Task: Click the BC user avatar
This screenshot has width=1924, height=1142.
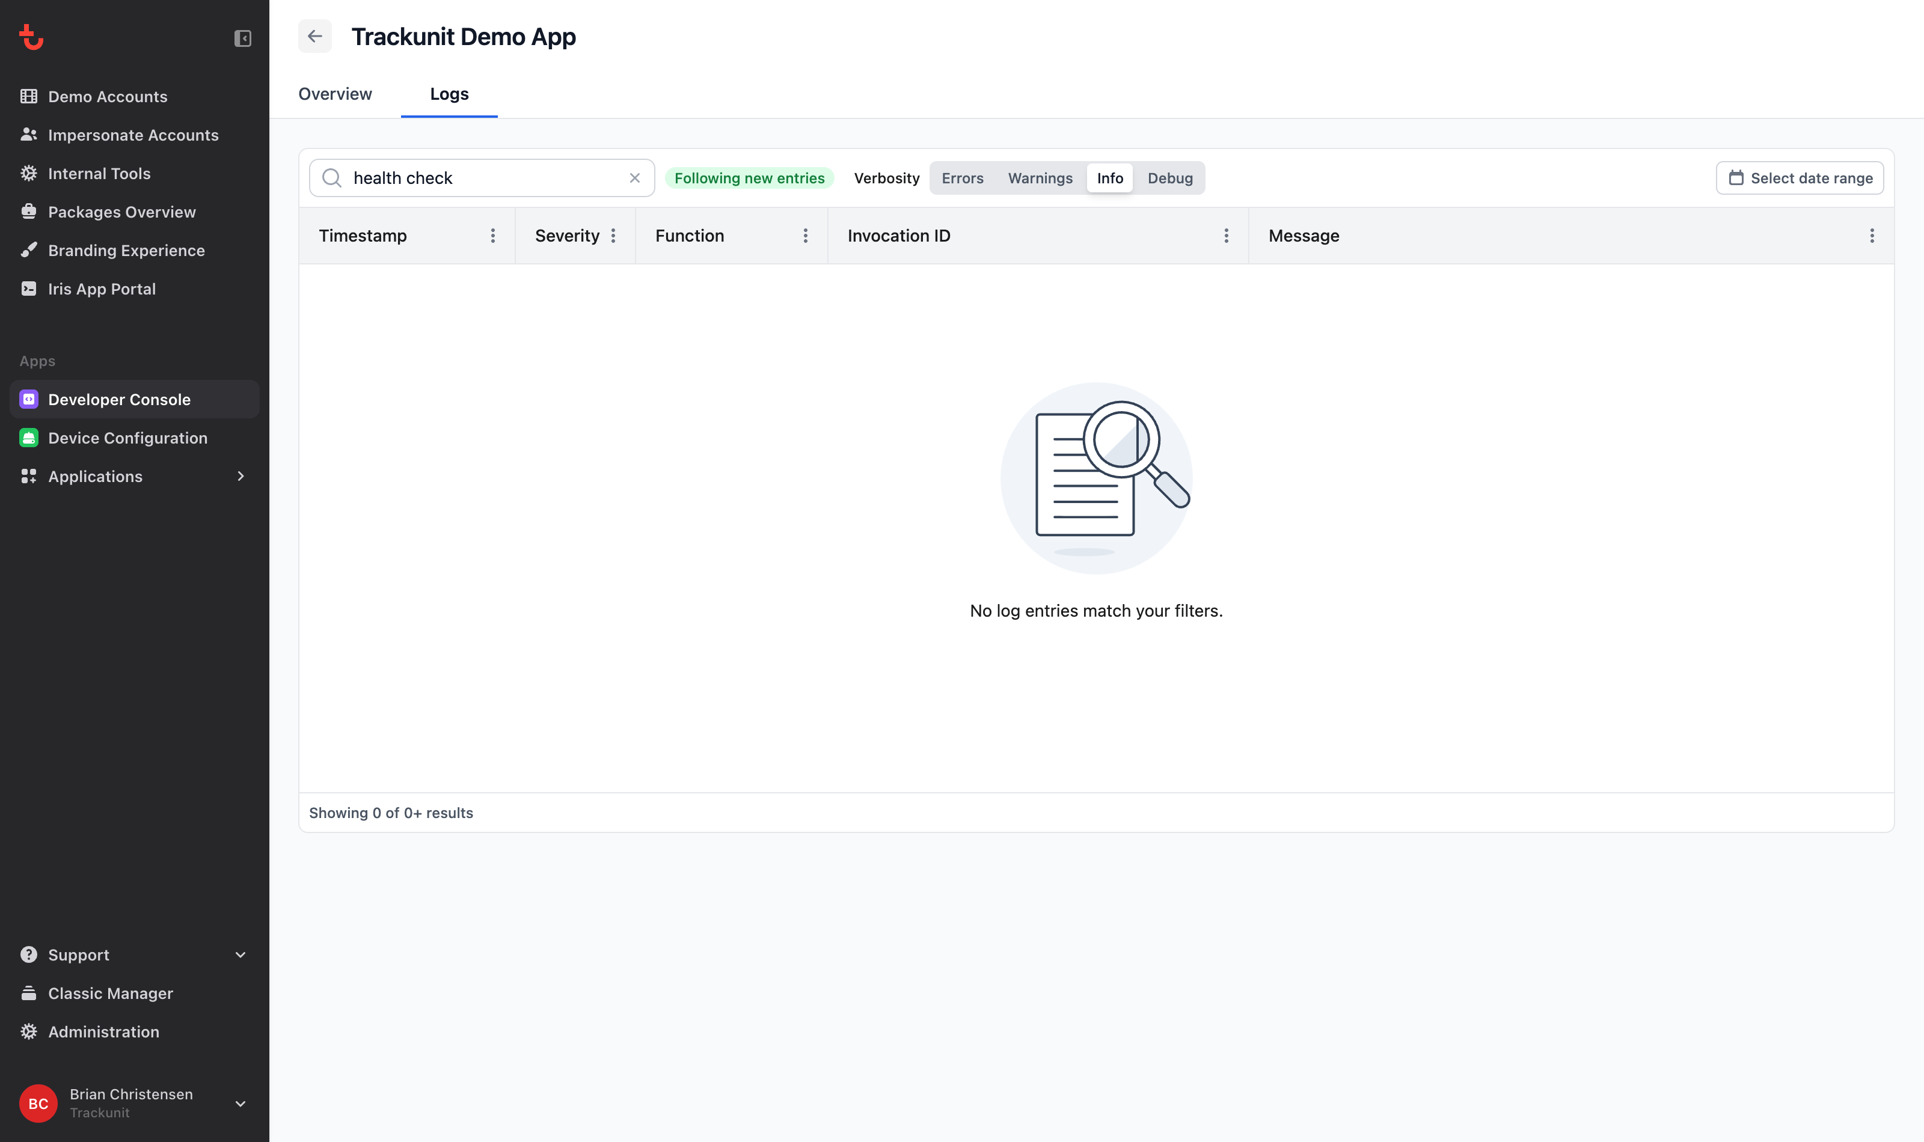Action: 38,1104
